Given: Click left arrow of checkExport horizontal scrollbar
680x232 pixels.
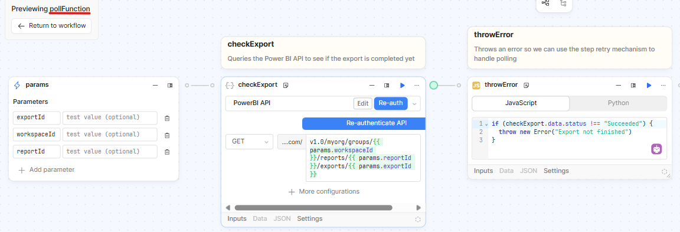Looking at the screenshot, I should click(228, 208).
